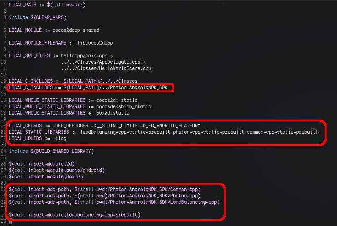Click ../../Classes/AppDelegate.cpp path
The width and height of the screenshot is (337, 226).
101,62
